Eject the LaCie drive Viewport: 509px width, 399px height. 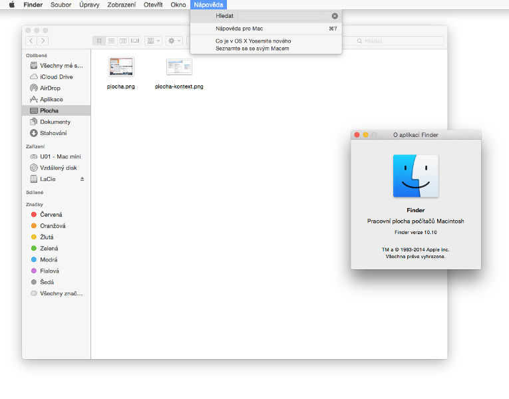(x=82, y=179)
